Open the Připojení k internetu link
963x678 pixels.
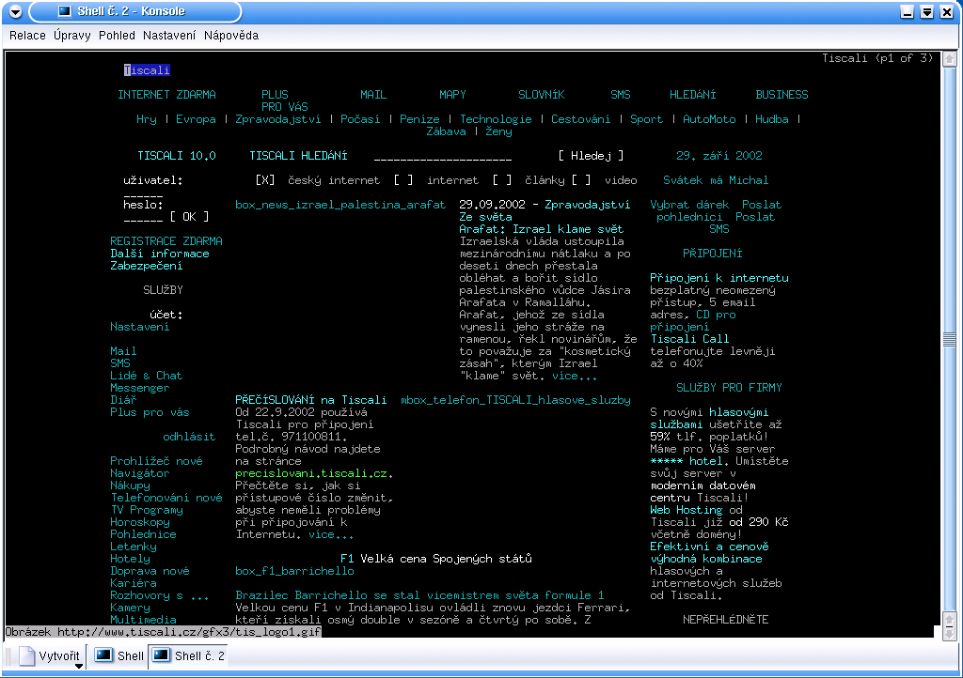tap(719, 278)
